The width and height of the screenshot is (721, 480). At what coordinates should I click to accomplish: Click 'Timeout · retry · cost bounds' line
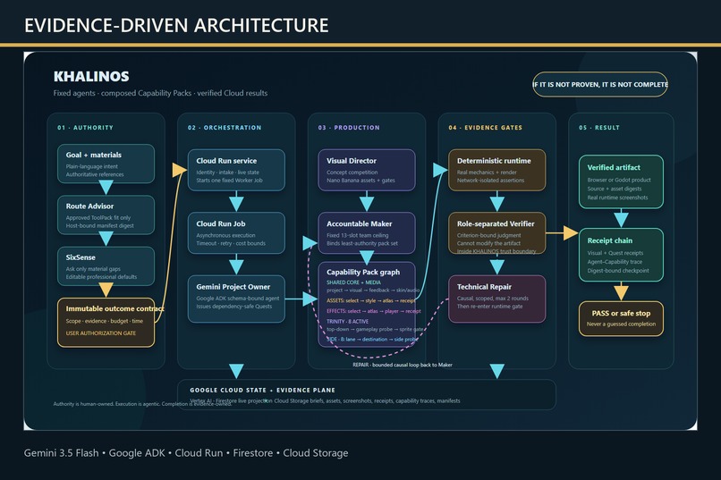pos(231,243)
